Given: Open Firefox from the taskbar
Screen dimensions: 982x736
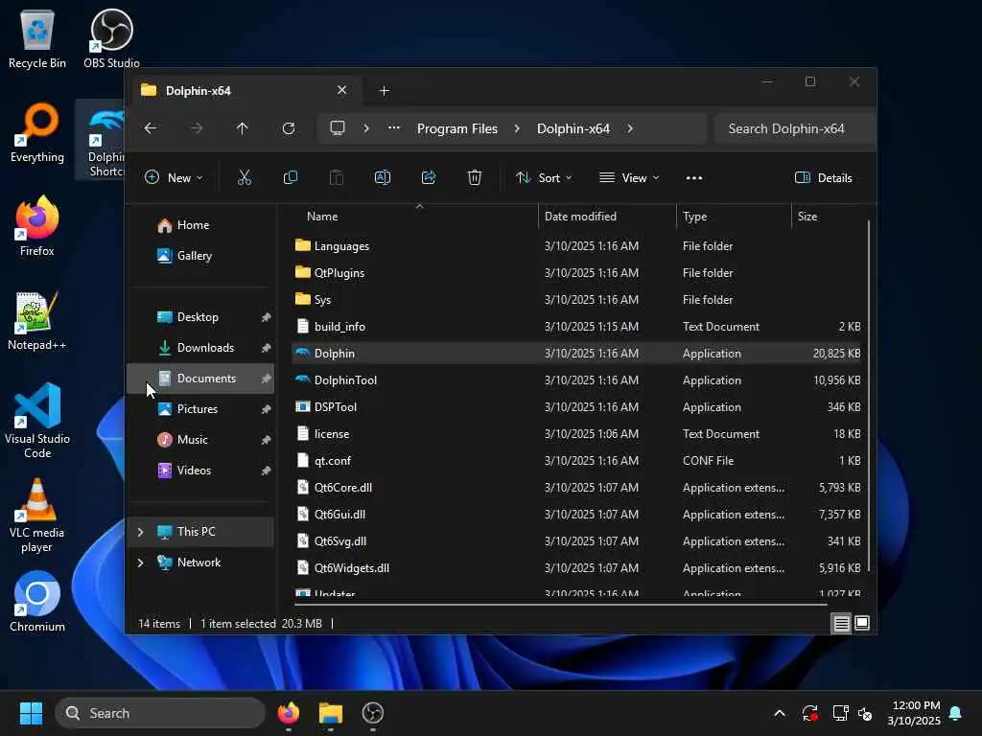Looking at the screenshot, I should pyautogui.click(x=288, y=713).
